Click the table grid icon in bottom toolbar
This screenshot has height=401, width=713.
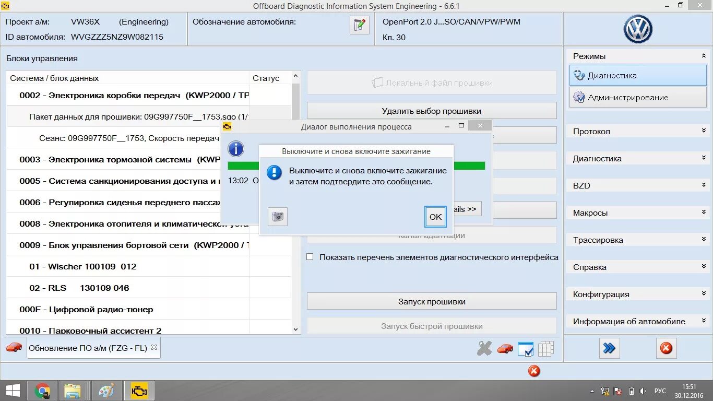(545, 349)
